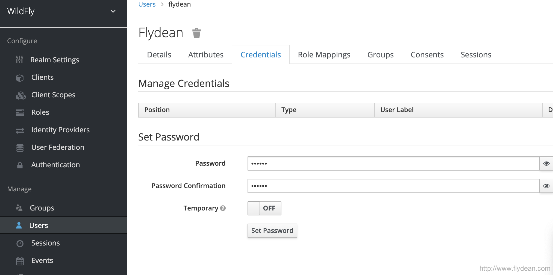Screen dimensions: 553x275
Task: Reveal Password Confirmation with its eye icon
Action: coord(546,186)
